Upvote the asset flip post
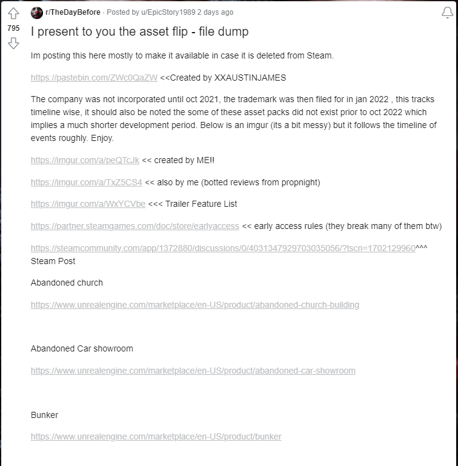458x466 pixels. coord(13,14)
